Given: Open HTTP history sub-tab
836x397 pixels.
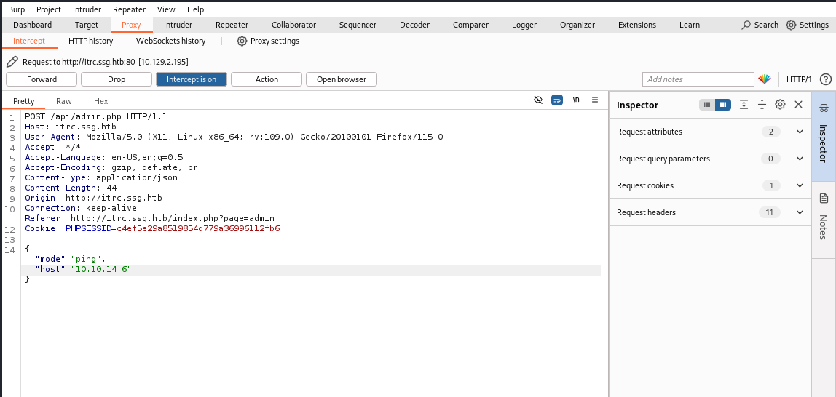Looking at the screenshot, I should point(90,41).
